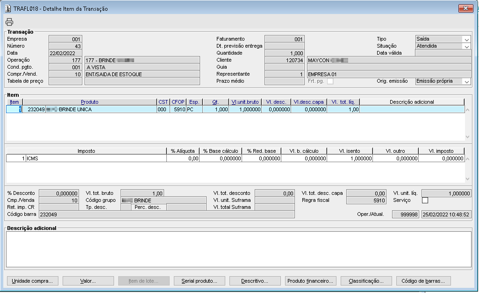This screenshot has height=293, width=479.
Task: Click the ENT/SAIDA DE ESTOQUE field
Action: [143, 74]
